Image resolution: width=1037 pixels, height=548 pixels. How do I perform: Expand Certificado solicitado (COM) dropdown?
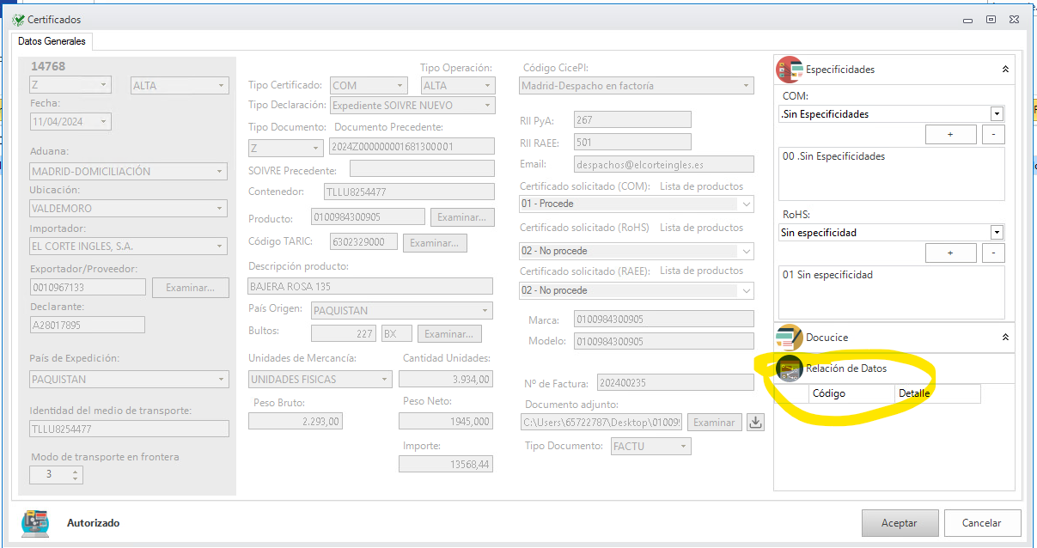[x=746, y=204]
